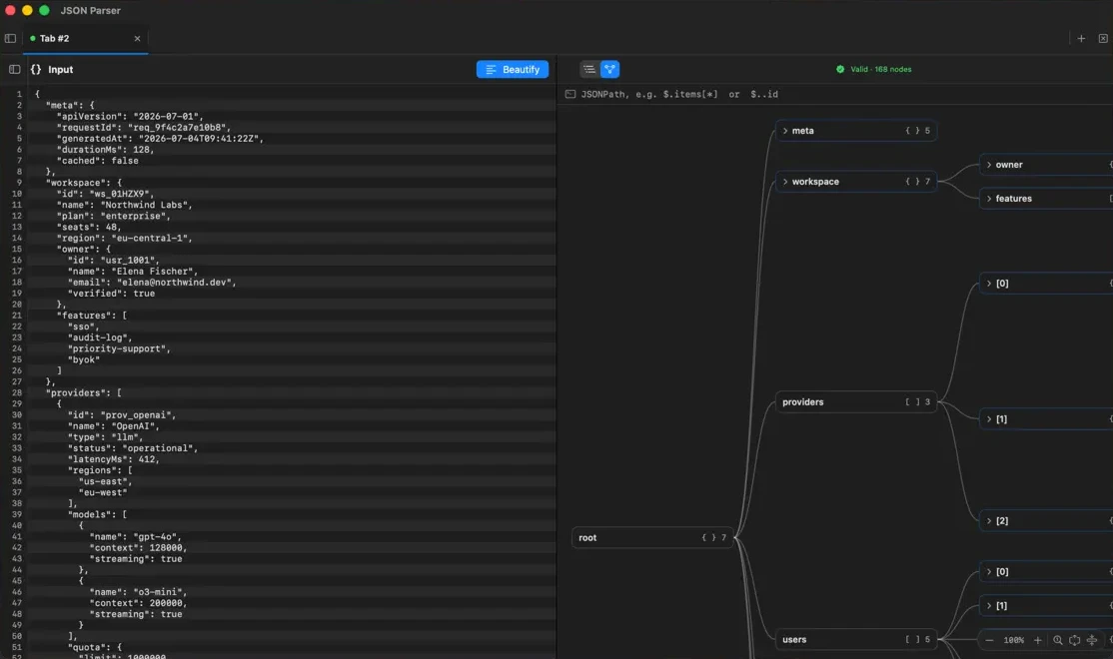Click line number 28 in the gutter
The width and height of the screenshot is (1113, 659).
(17, 393)
